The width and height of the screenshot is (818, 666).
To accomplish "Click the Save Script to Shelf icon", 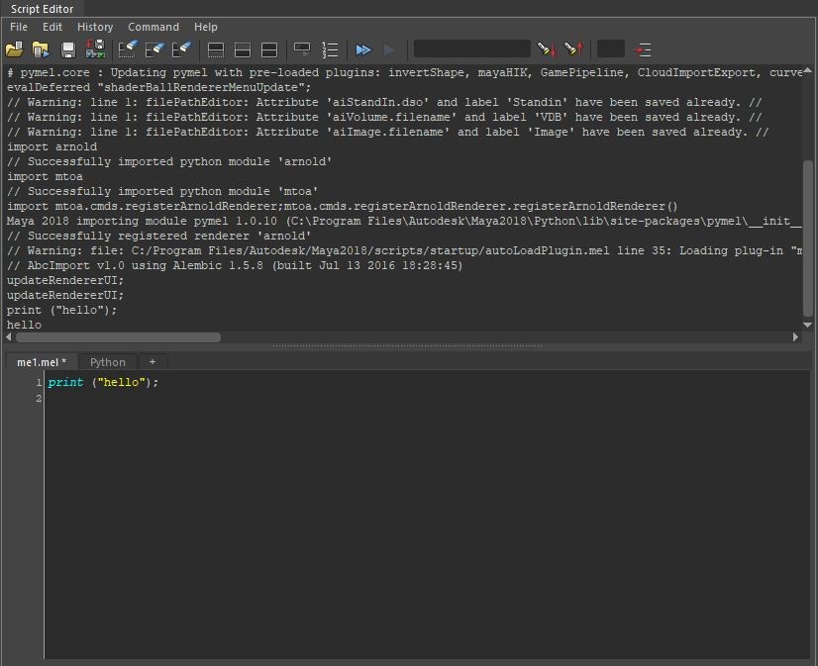I will [x=95, y=48].
